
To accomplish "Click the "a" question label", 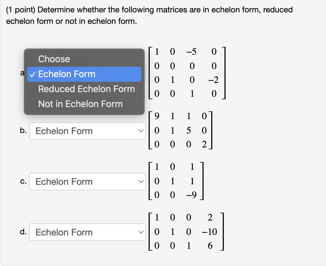I will coord(23,73).
